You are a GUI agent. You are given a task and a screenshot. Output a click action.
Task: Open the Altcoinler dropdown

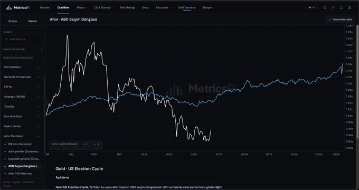pos(163,7)
